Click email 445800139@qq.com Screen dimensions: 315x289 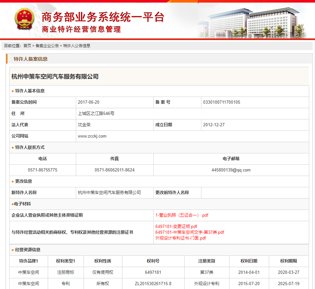coord(231,170)
